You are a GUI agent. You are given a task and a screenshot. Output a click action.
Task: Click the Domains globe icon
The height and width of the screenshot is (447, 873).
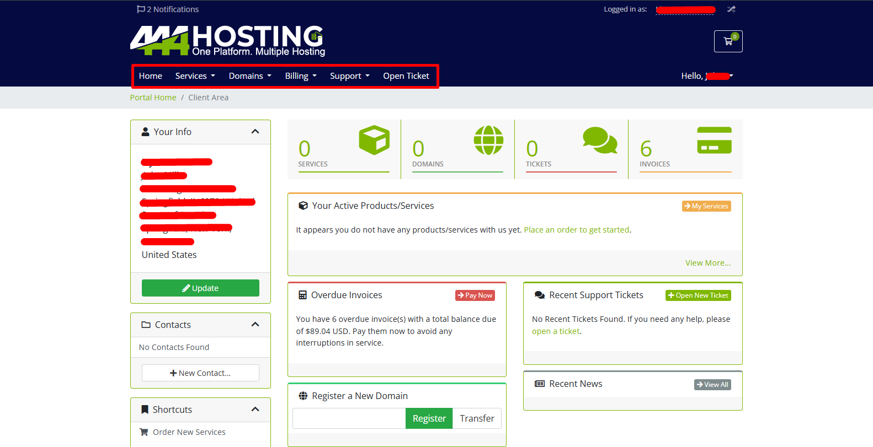click(488, 140)
